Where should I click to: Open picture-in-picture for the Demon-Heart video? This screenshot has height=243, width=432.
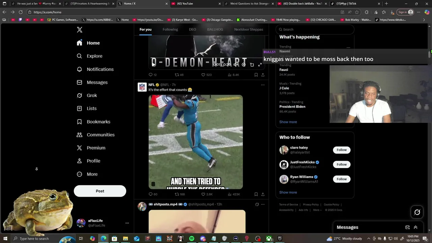click(x=252, y=64)
